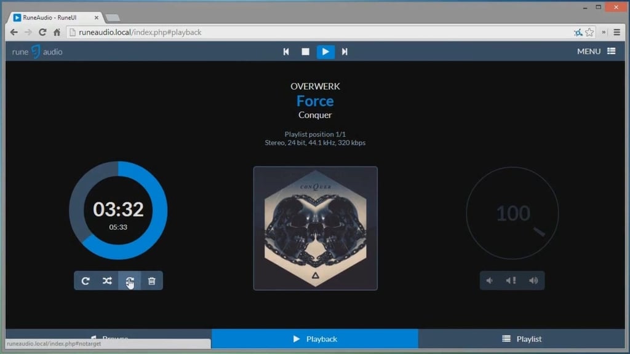Toggle repeat playback mode

click(x=85, y=281)
